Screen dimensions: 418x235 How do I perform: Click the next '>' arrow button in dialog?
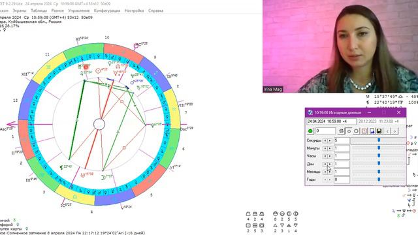point(395,131)
